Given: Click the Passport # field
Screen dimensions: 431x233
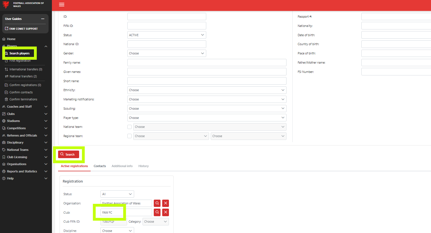Looking at the screenshot, I should pyautogui.click(x=396, y=17).
